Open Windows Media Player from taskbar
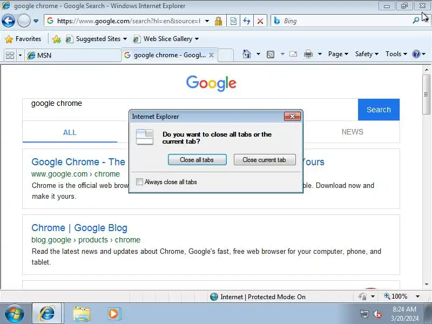The image size is (432, 324). [113, 314]
